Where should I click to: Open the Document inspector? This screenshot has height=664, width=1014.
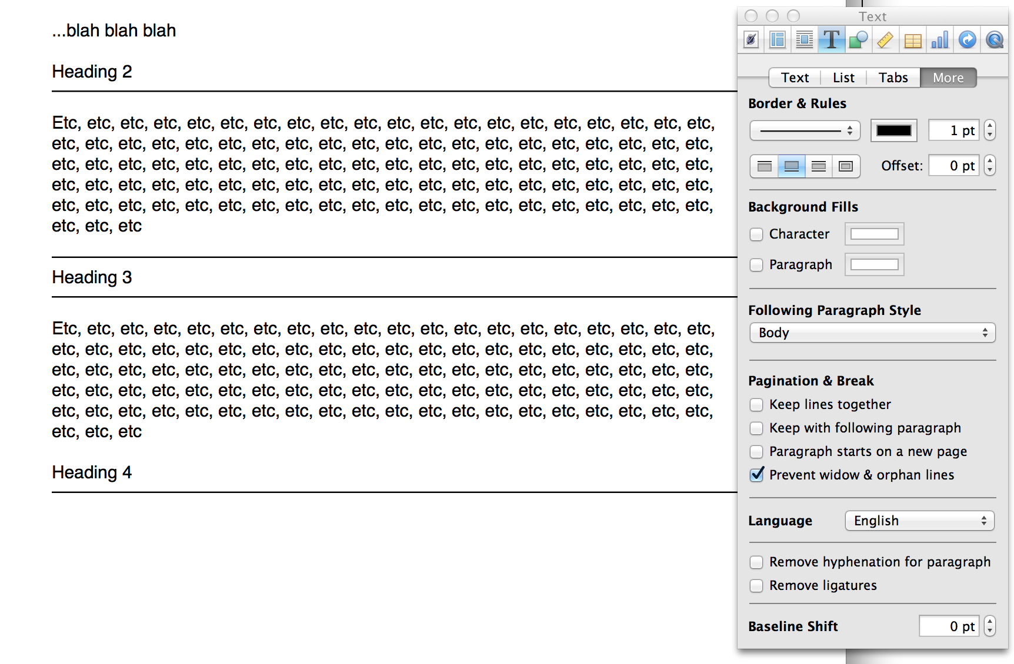pos(751,39)
